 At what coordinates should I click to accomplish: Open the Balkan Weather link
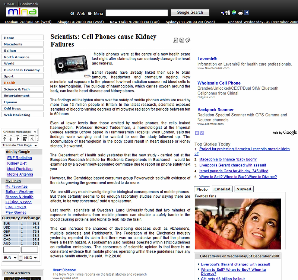pos(19,191)
